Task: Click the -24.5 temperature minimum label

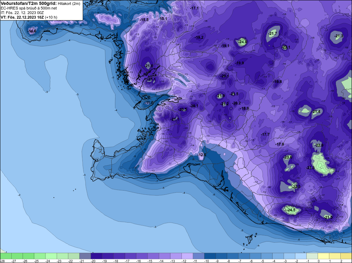Action: point(291,210)
